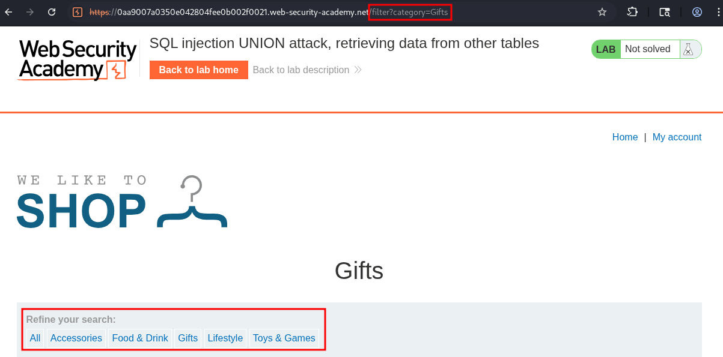Image resolution: width=723 pixels, height=357 pixels.
Task: Click the We Like to Shop logo
Action: [121, 202]
